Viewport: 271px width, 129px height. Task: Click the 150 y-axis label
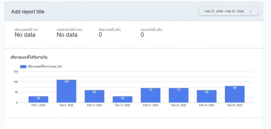(x=15, y=72)
